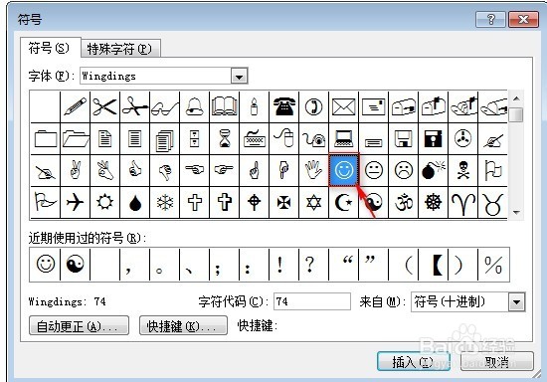Select the highlighted smiley face symbol
547x382 pixels.
point(344,170)
